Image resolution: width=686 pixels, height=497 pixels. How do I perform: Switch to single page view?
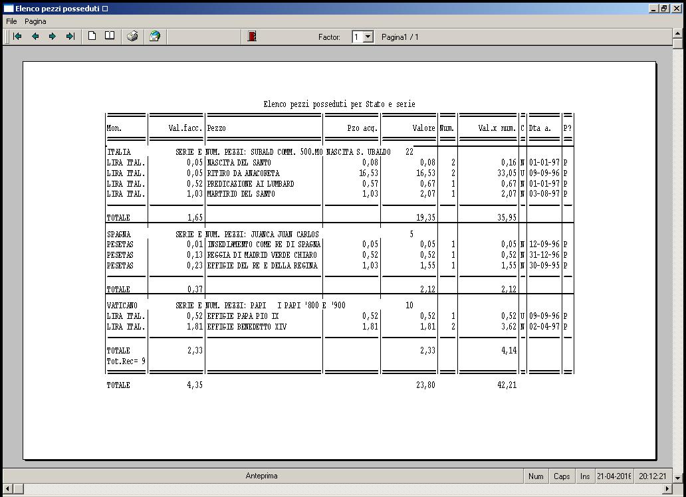(x=92, y=36)
